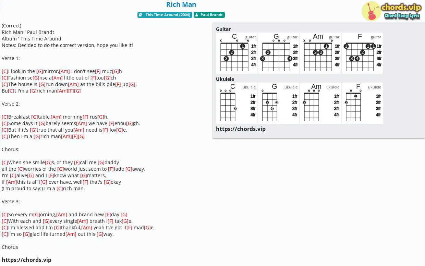Viewport: 425px width, 266px height.
Task: Open the guitar F chord diagram
Action: point(362,53)
